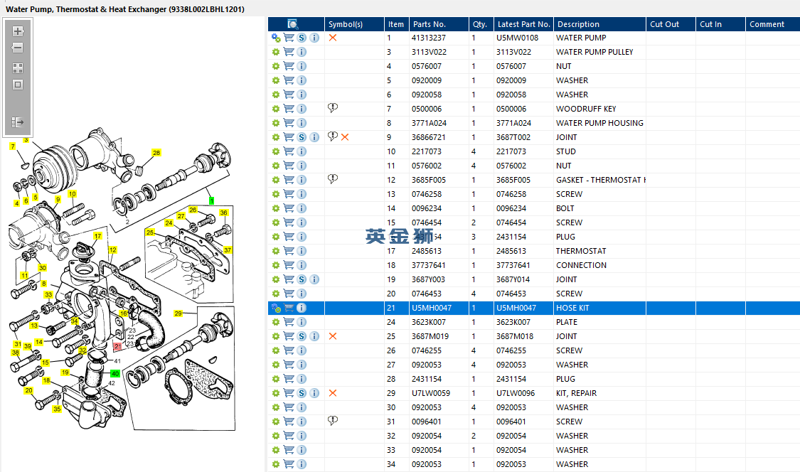The height and width of the screenshot is (472, 800).
Task: Click the single-square fit icon in diagram toolbar
Action: click(x=18, y=85)
